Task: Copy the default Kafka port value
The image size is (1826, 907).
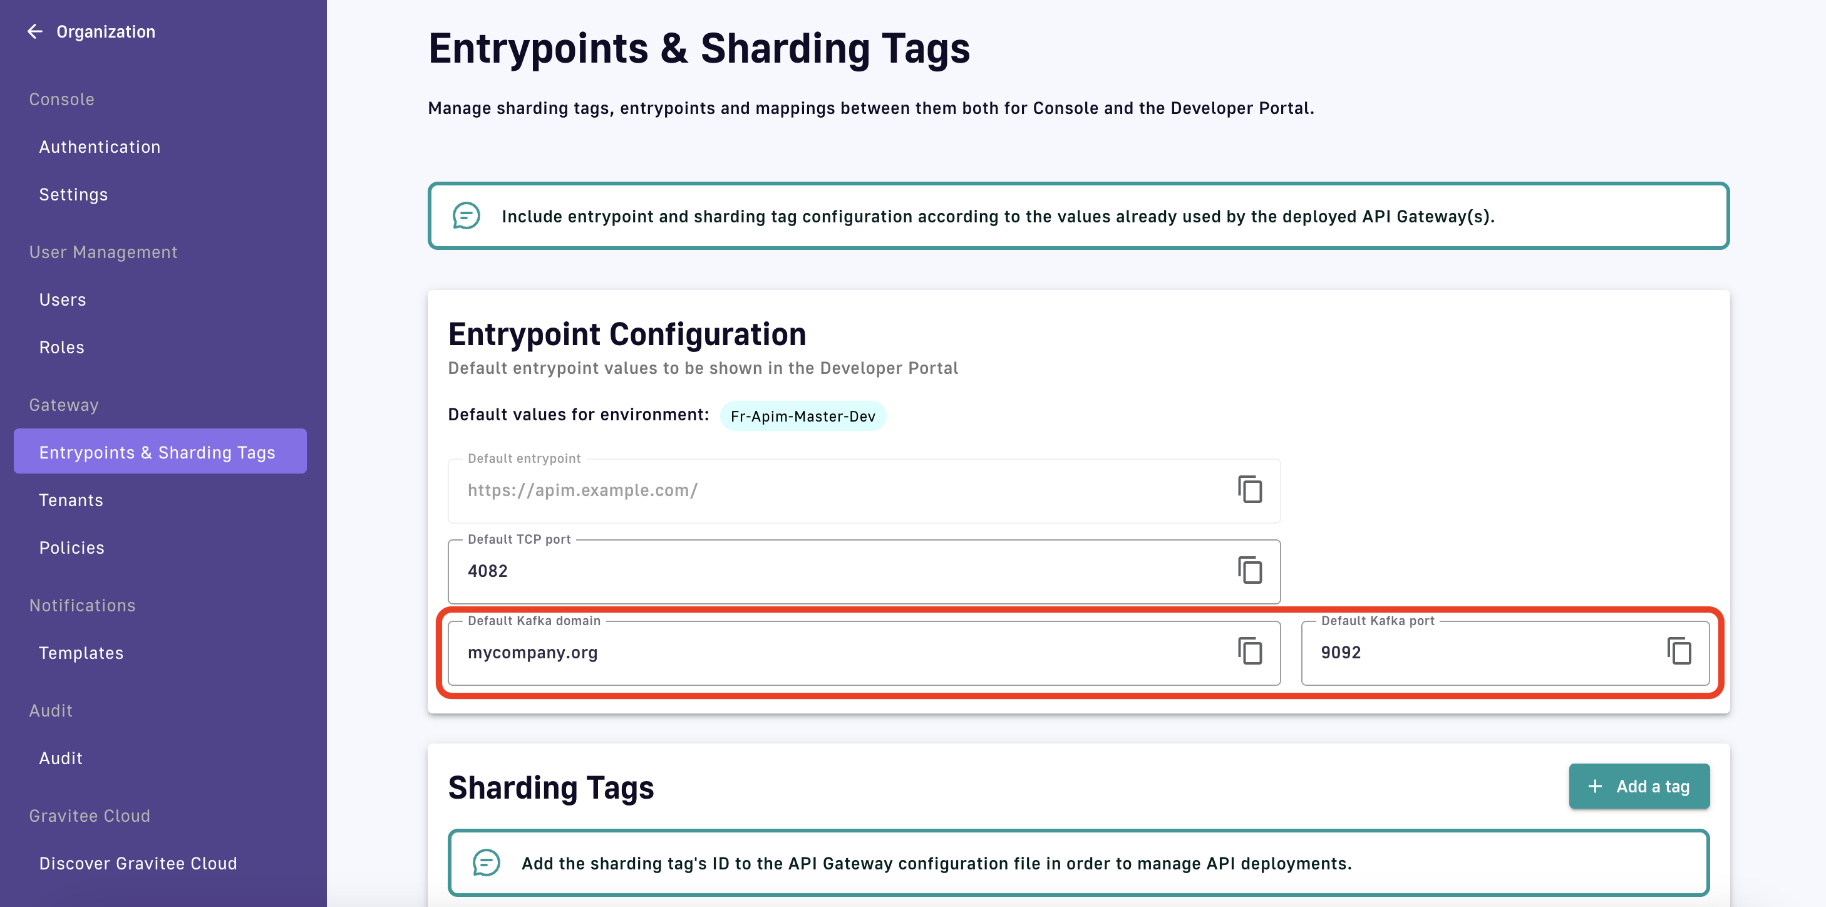Action: (x=1679, y=651)
